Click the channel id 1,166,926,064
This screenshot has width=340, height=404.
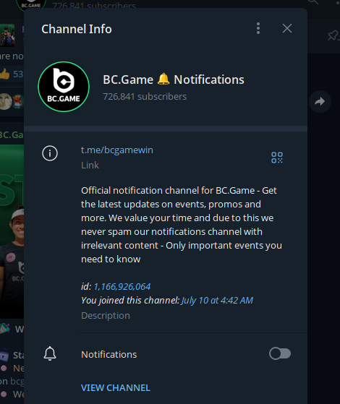pos(122,286)
